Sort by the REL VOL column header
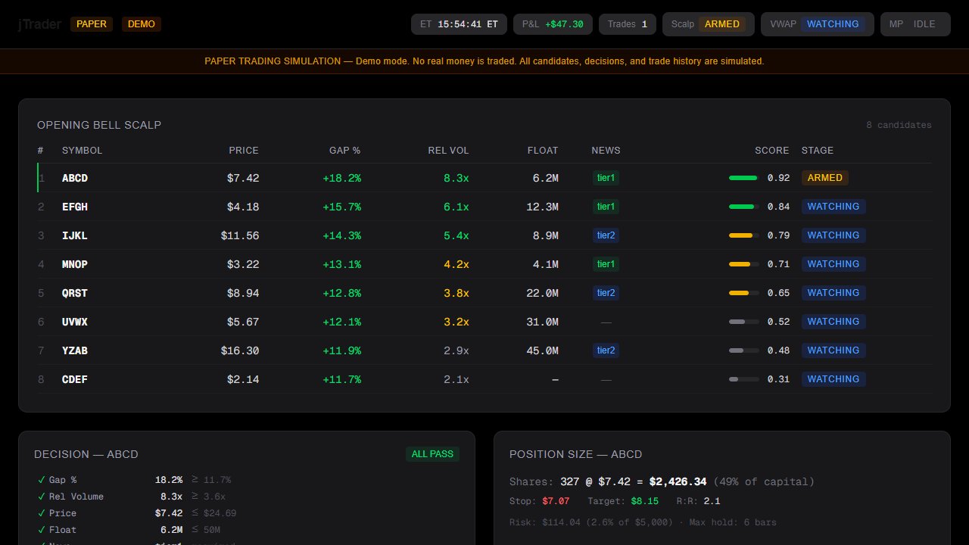This screenshot has height=545, width=969. [x=448, y=151]
